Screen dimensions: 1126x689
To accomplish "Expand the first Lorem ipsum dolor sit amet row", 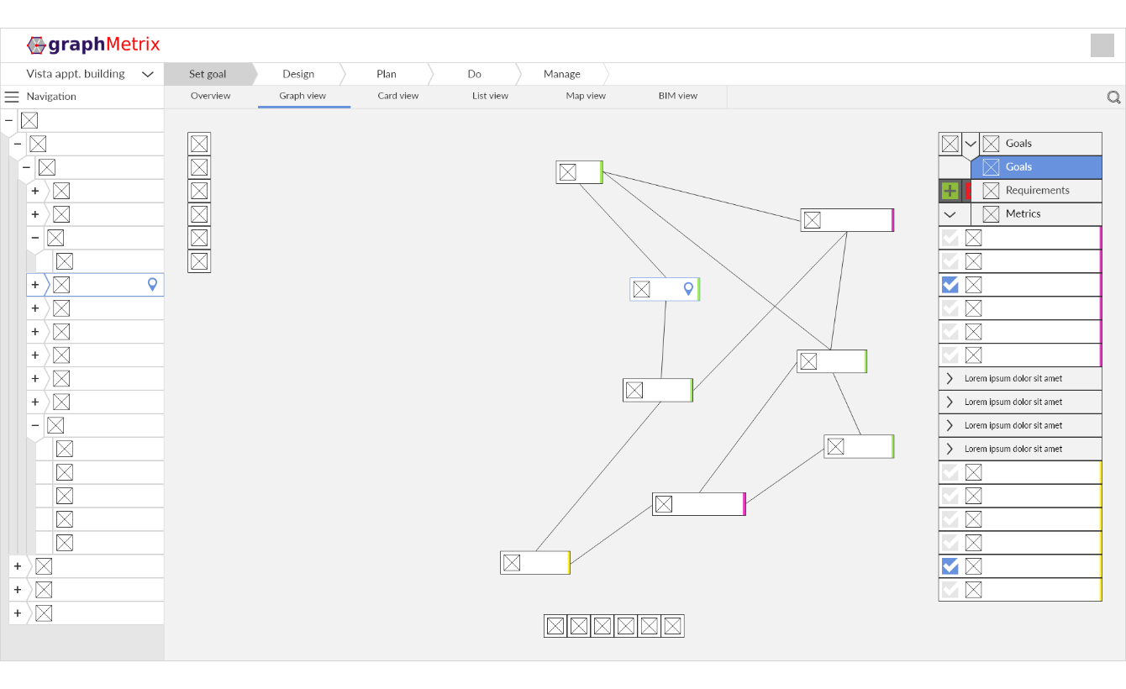I will [950, 379].
